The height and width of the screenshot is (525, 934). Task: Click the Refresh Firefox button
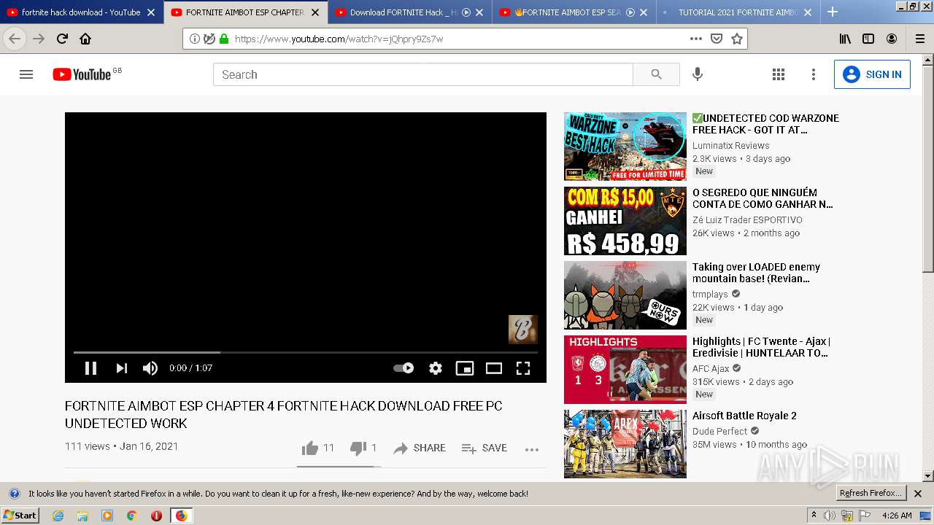point(871,494)
